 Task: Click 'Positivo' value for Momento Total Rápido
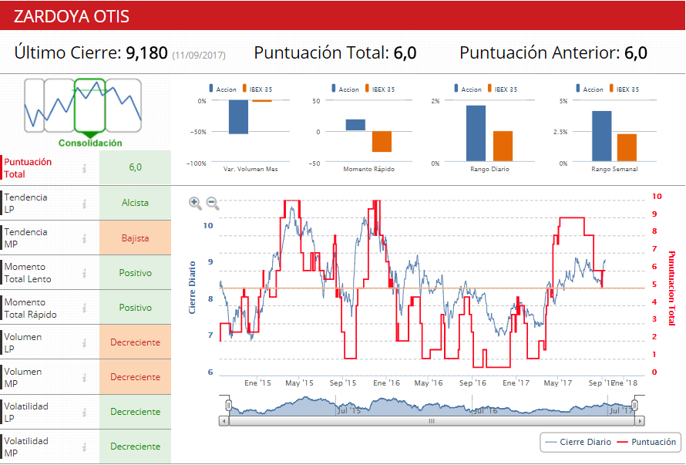pos(135,308)
